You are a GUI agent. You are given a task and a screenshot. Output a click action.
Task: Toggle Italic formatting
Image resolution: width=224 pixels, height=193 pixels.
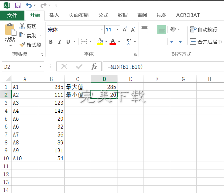(x=60, y=42)
